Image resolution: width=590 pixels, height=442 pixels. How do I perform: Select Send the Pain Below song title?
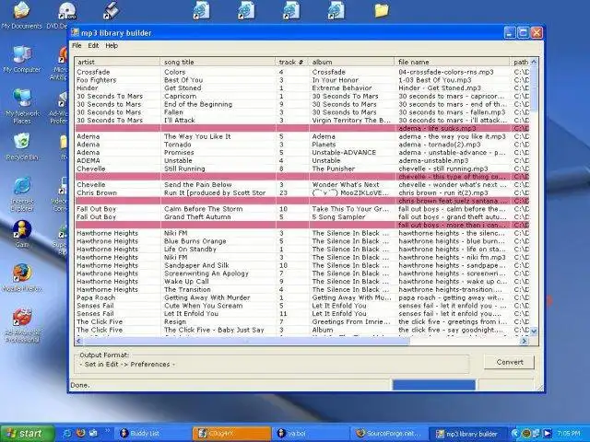click(x=198, y=184)
